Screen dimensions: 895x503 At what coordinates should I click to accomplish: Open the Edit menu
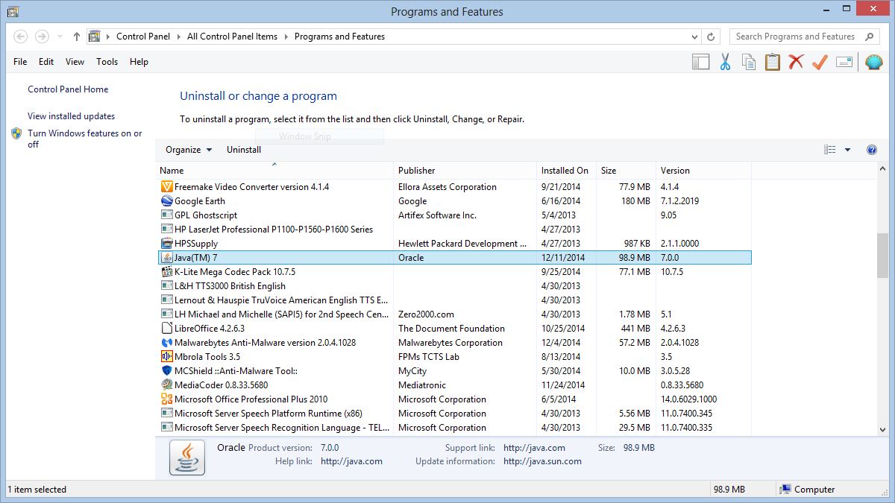tap(46, 62)
